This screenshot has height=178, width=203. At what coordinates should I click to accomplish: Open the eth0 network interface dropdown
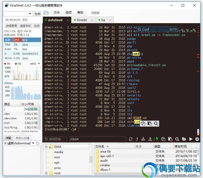39,63
